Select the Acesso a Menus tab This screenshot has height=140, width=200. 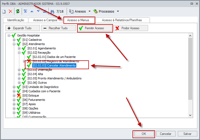[78, 20]
